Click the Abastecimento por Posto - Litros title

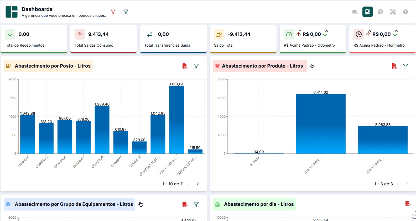click(x=53, y=66)
